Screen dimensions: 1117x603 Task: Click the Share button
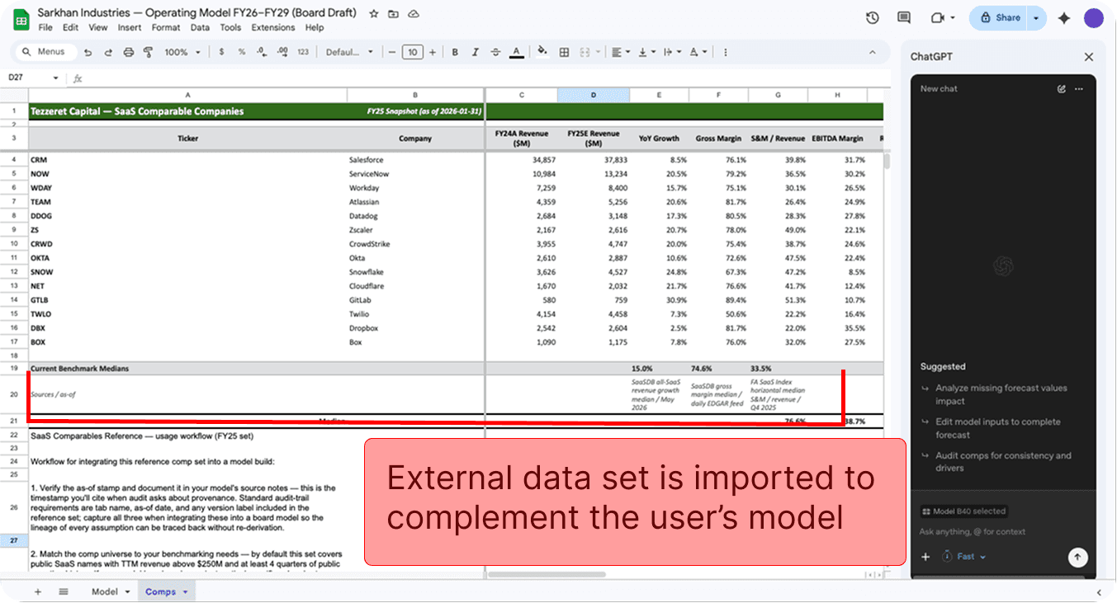[1000, 17]
